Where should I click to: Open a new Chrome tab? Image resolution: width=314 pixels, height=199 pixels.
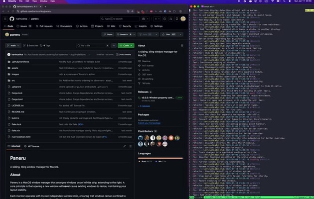point(45,6)
